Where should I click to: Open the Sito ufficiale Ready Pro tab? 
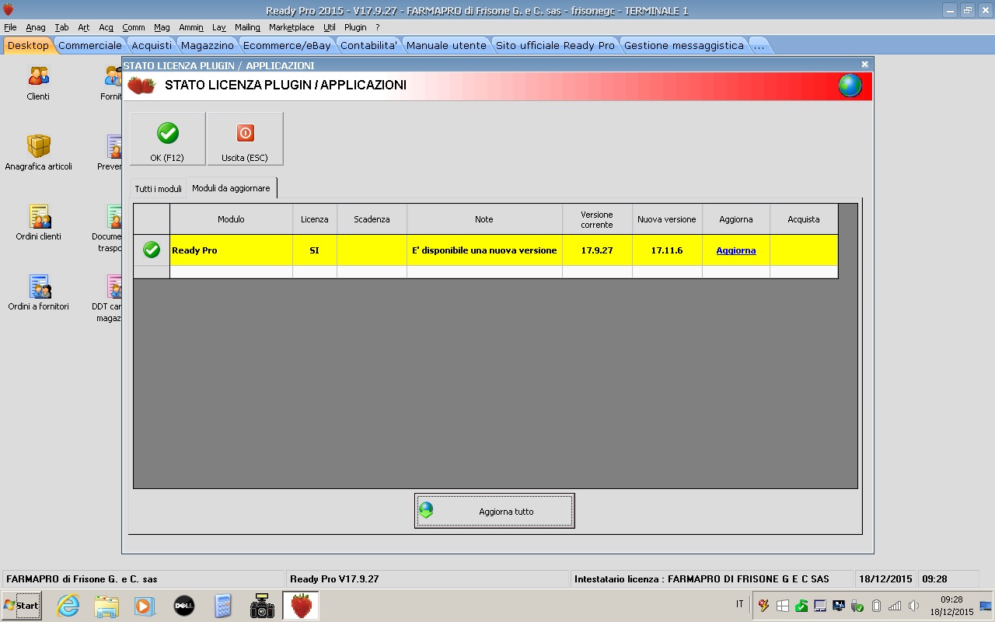[555, 45]
